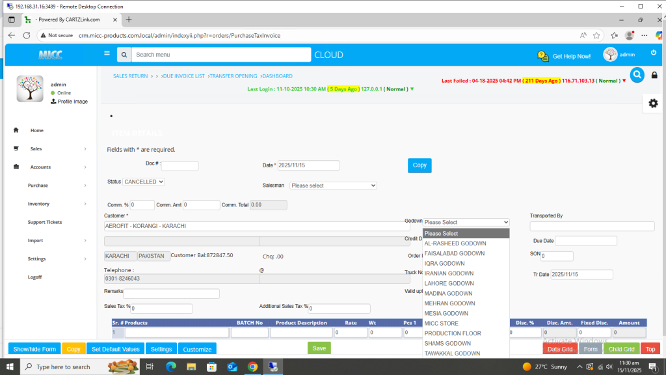Screen dimensions: 666x375
Task: Click the browser refresh icon
Action: [x=27, y=35]
